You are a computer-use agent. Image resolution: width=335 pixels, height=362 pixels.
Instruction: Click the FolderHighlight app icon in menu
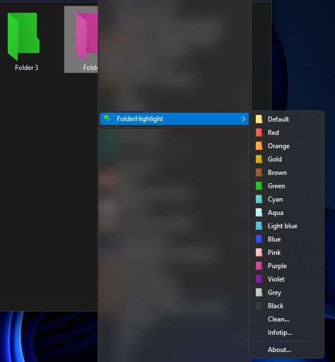tap(108, 119)
